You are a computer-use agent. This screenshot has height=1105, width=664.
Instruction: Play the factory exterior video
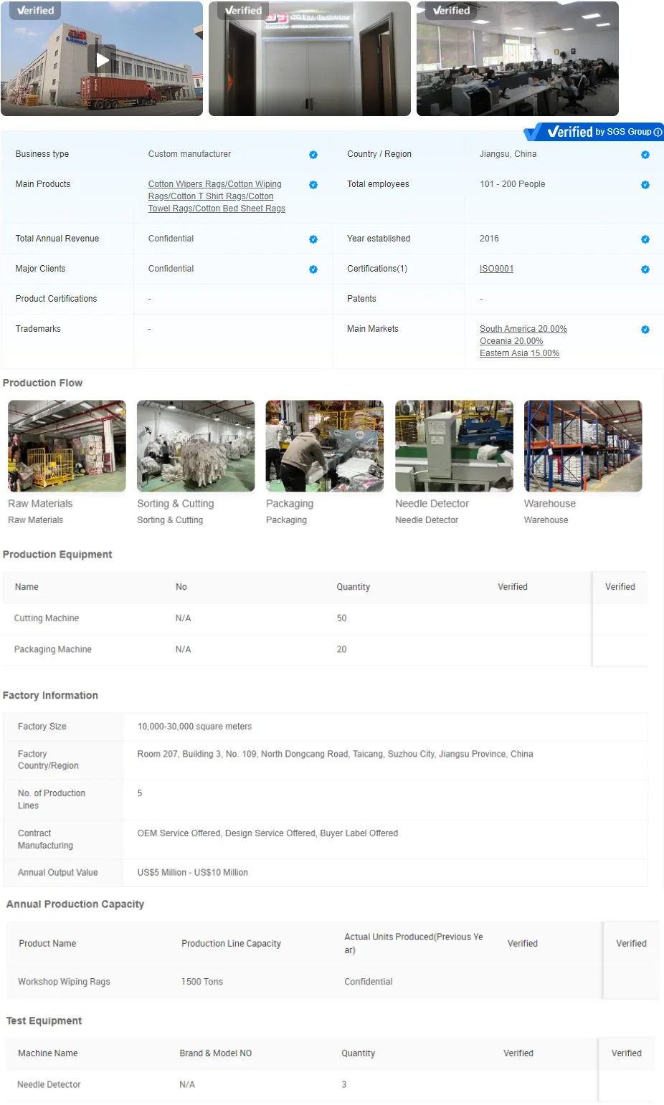[x=103, y=60]
